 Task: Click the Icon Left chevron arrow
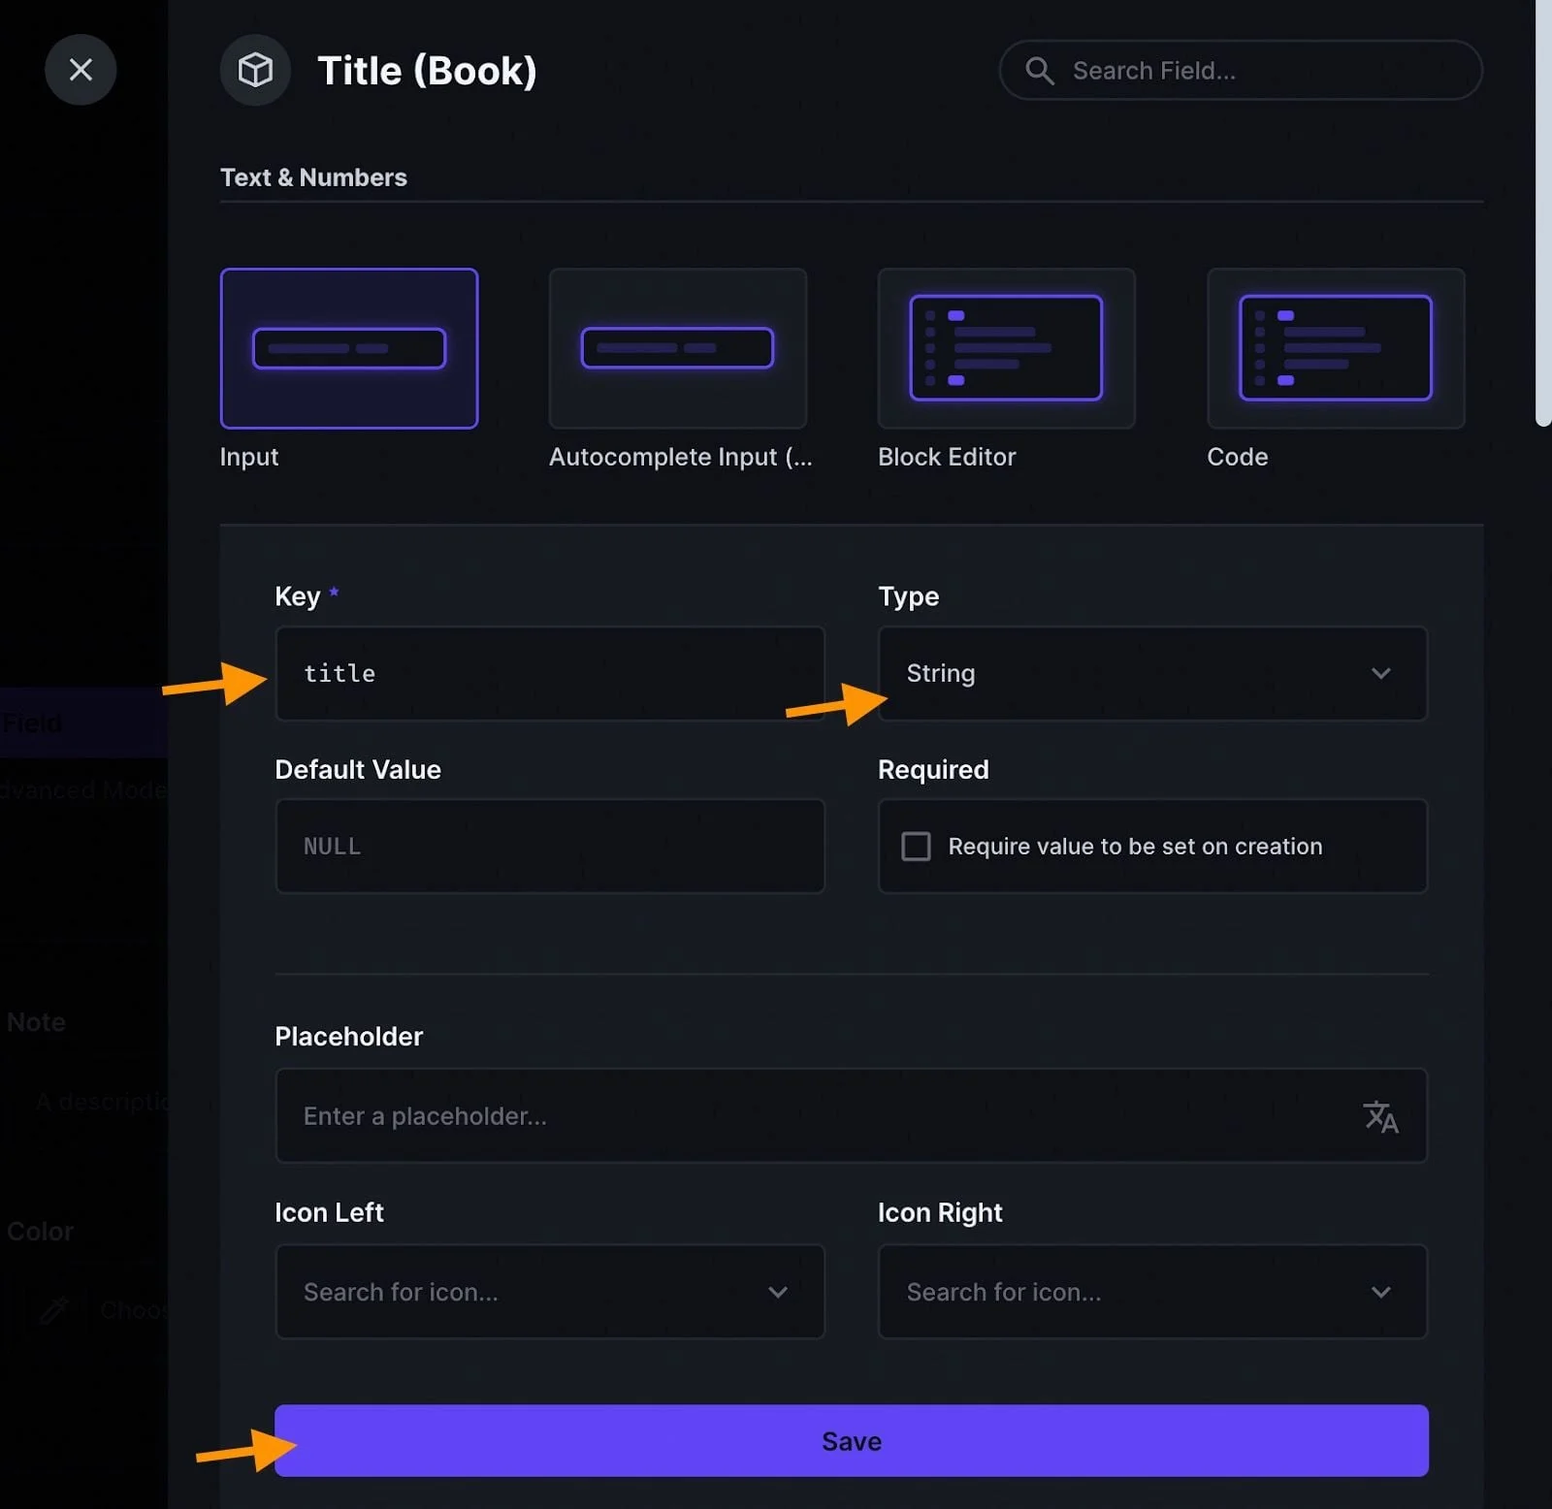(777, 1292)
